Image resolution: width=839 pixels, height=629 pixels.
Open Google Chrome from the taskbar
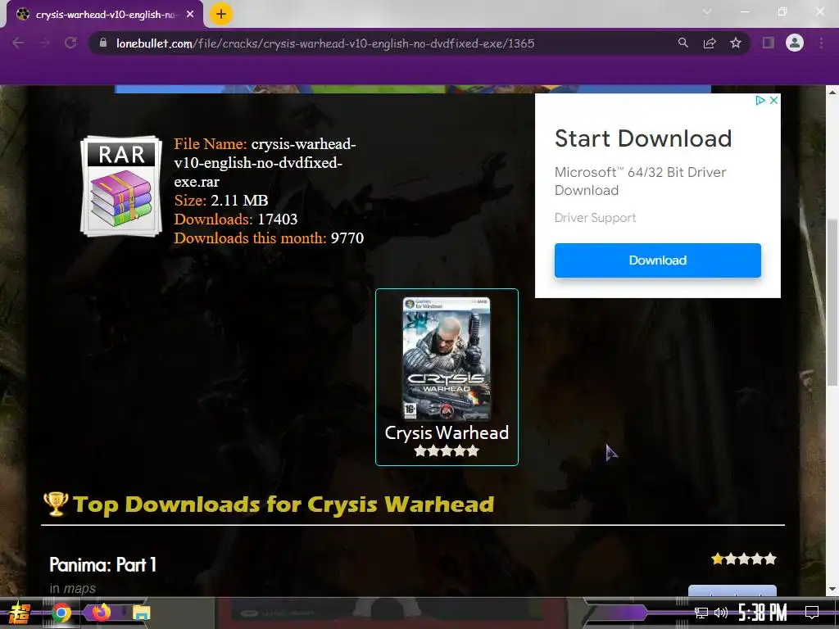[x=61, y=613]
